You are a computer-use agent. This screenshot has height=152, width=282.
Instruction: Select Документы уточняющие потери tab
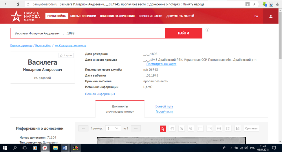pyautogui.click(x=120, y=109)
